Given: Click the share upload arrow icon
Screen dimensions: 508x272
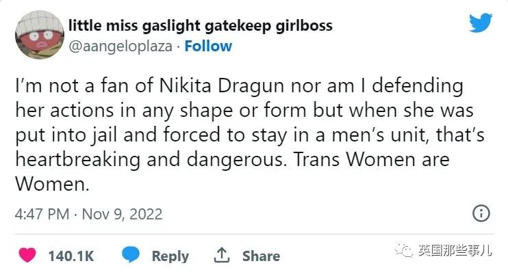Looking at the screenshot, I should (222, 255).
